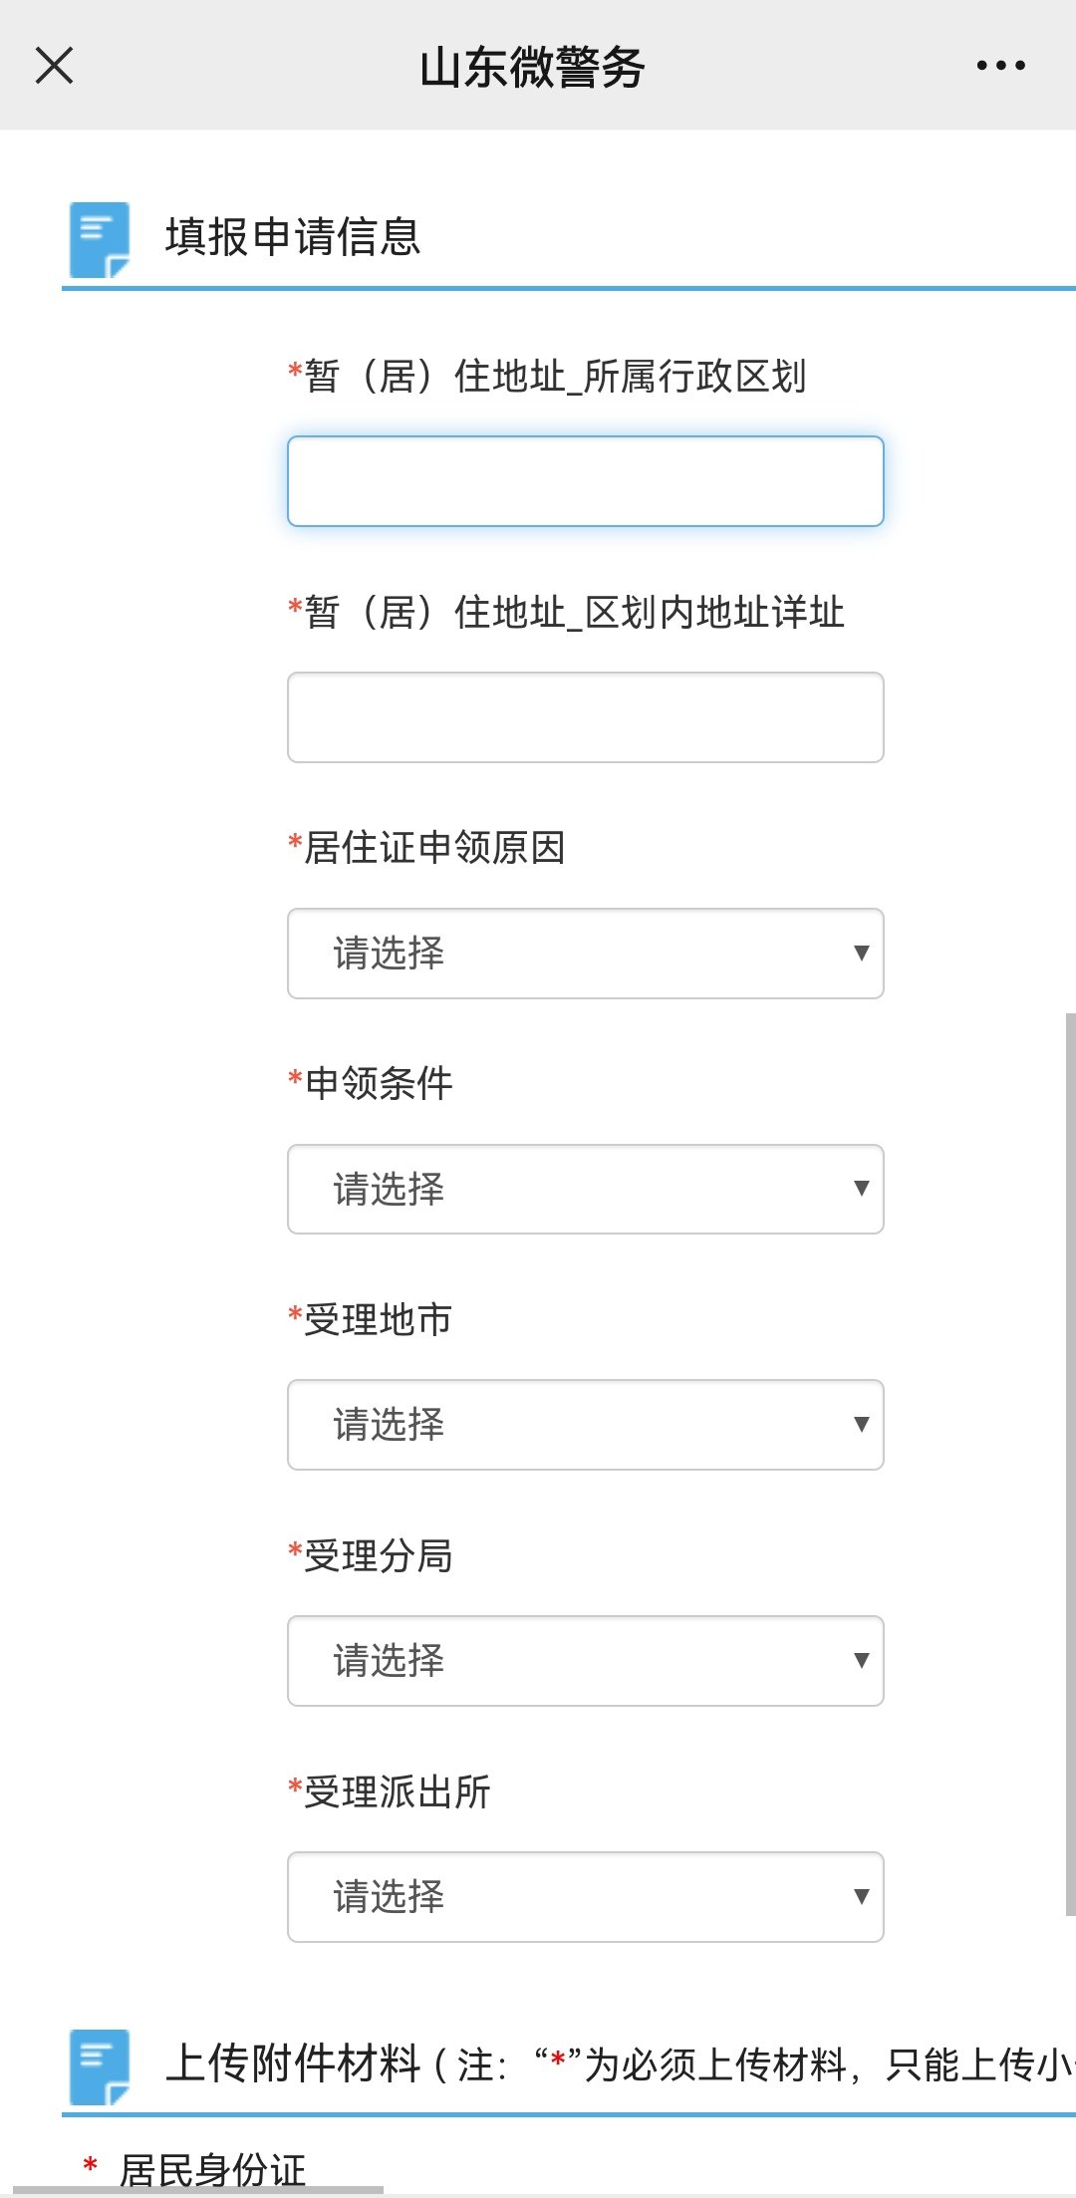Open the three-dot more options menu
The width and height of the screenshot is (1076, 2198).
click(x=1000, y=66)
